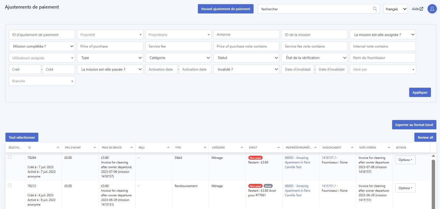This screenshot has width=440, height=209.
Task: Sort by Statut column arrow
Action: [279, 147]
